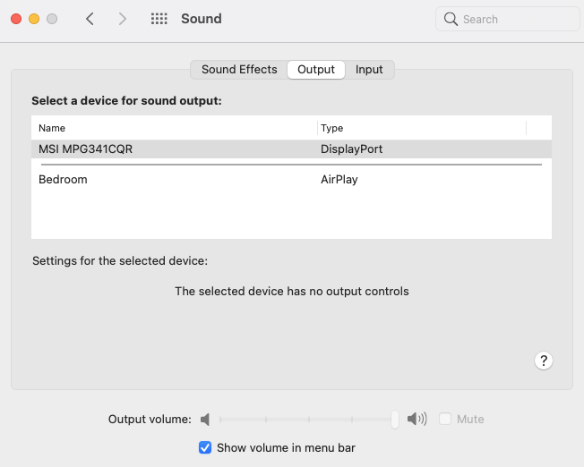Open the Input tab
Viewport: 584px width, 467px height.
click(369, 70)
